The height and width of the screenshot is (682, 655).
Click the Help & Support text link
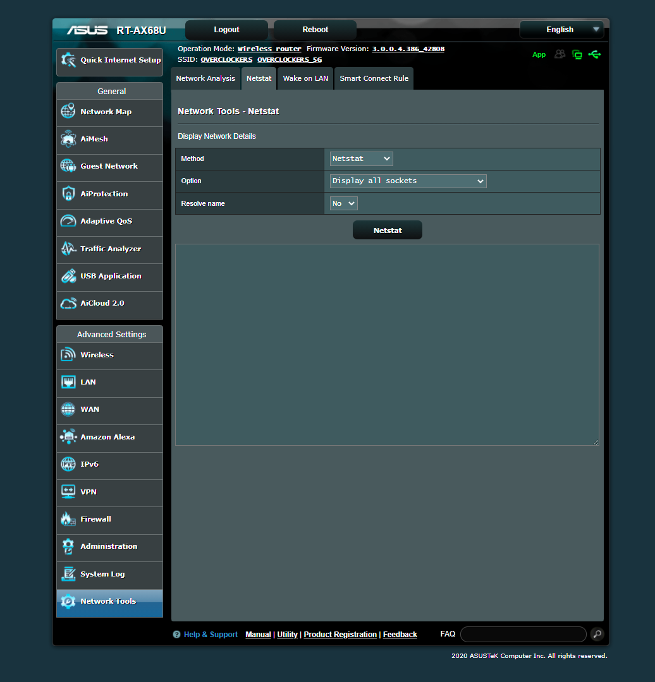211,635
